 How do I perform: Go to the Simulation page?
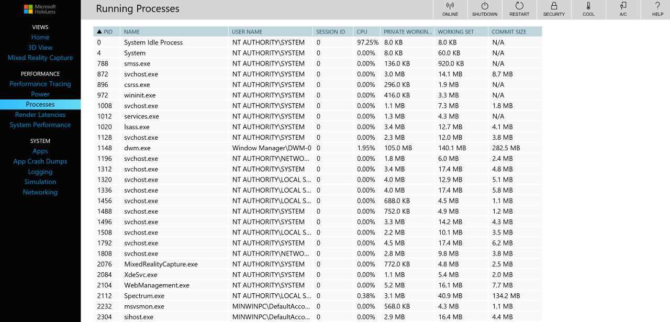click(x=40, y=182)
